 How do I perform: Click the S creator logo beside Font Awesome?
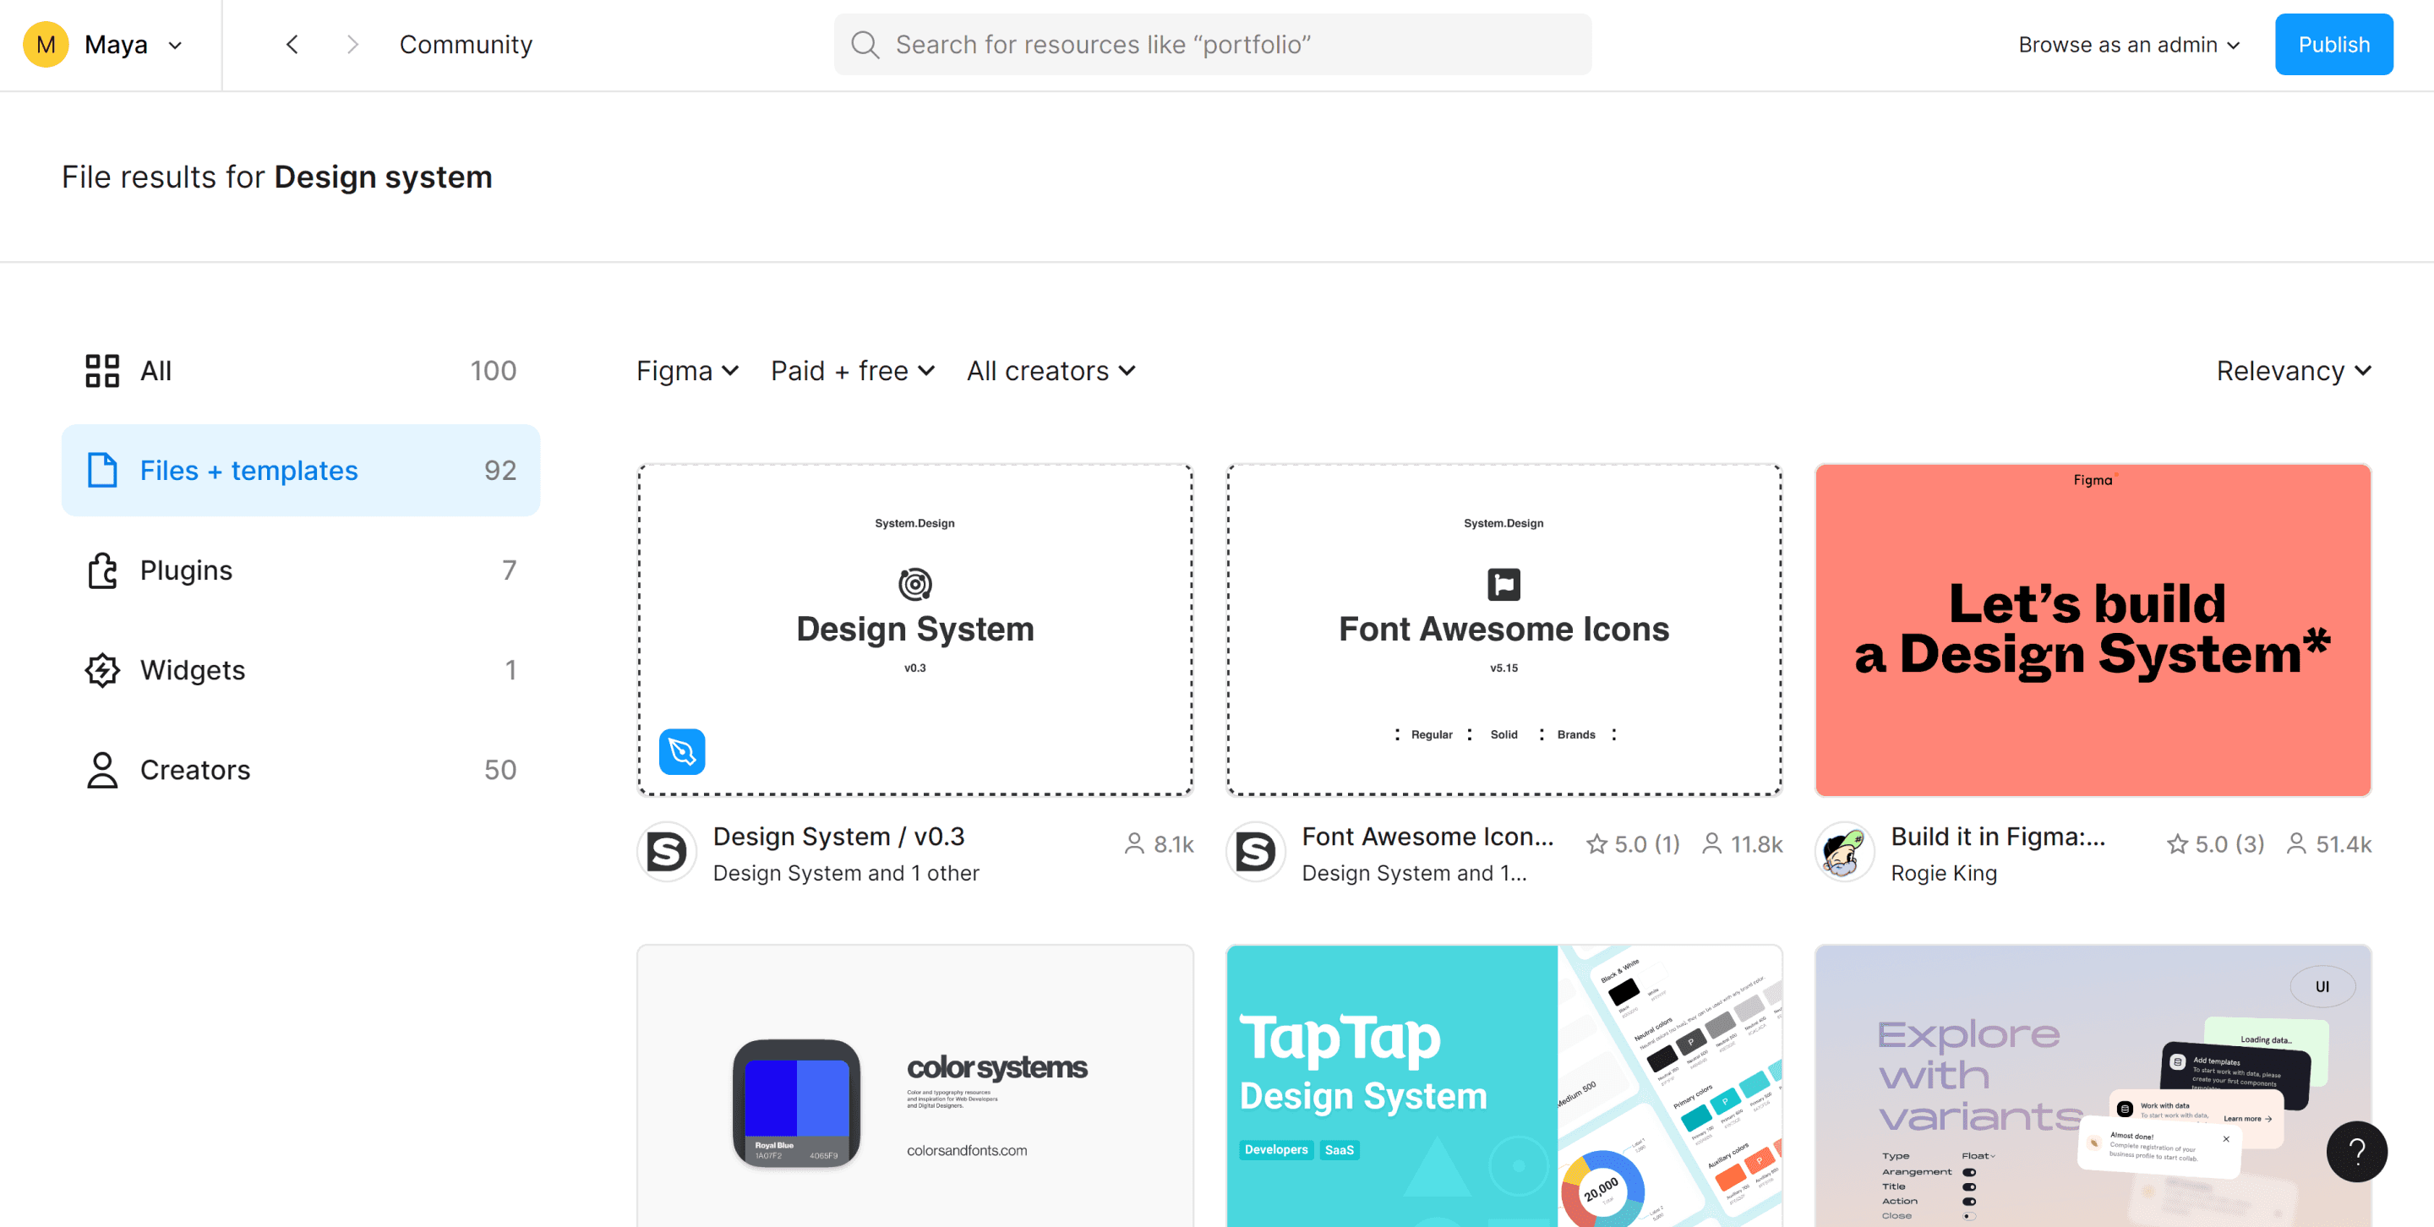[1256, 852]
